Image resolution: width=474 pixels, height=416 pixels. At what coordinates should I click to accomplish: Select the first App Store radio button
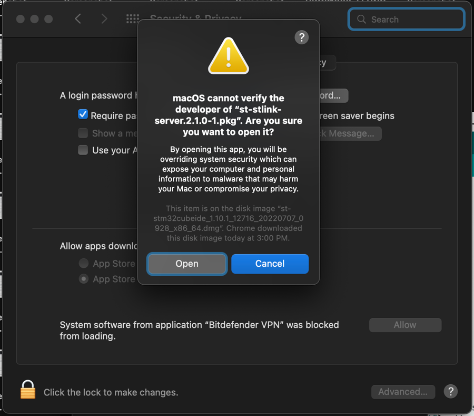tap(83, 263)
